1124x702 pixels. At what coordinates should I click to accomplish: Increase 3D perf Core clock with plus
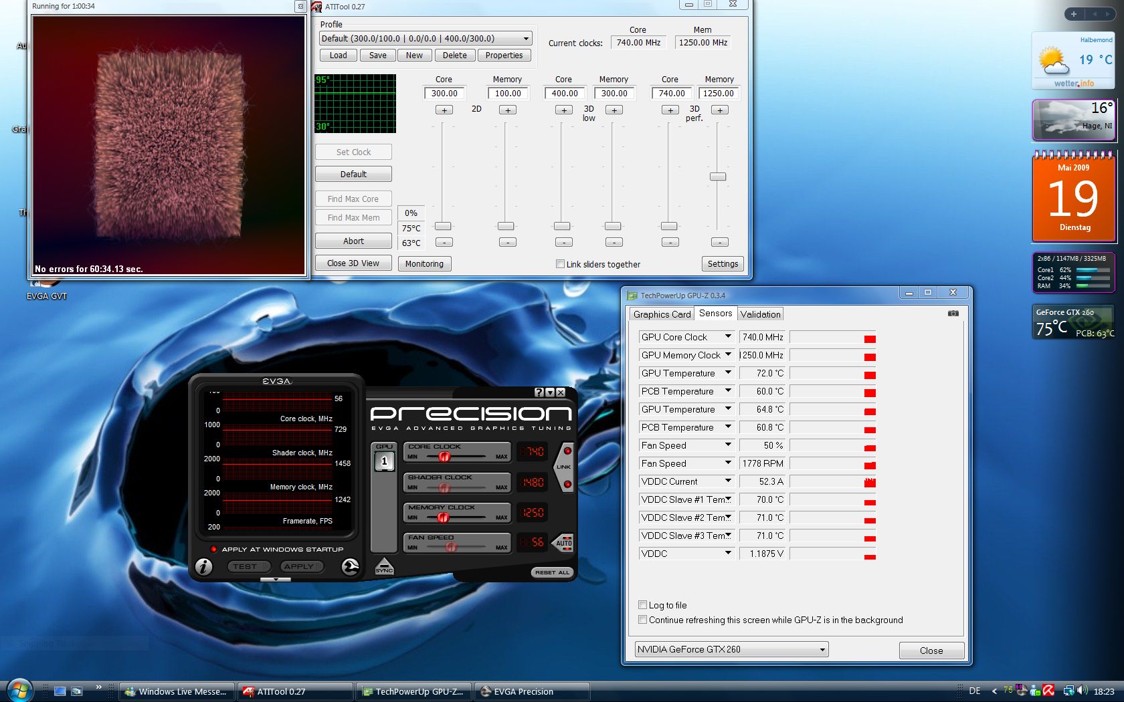[670, 110]
